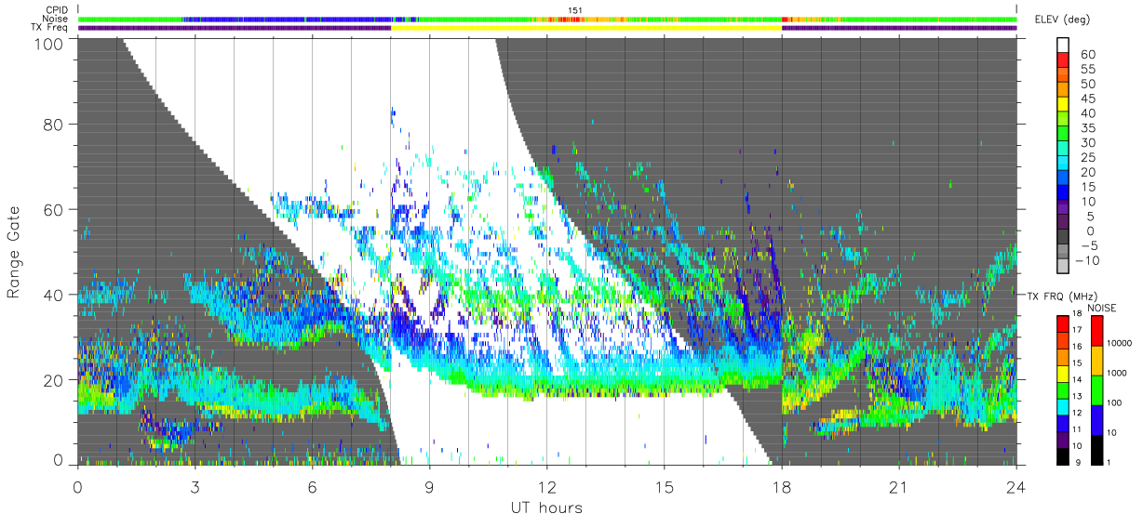Click the '50' tick on ELEV color bar

pos(1087,85)
